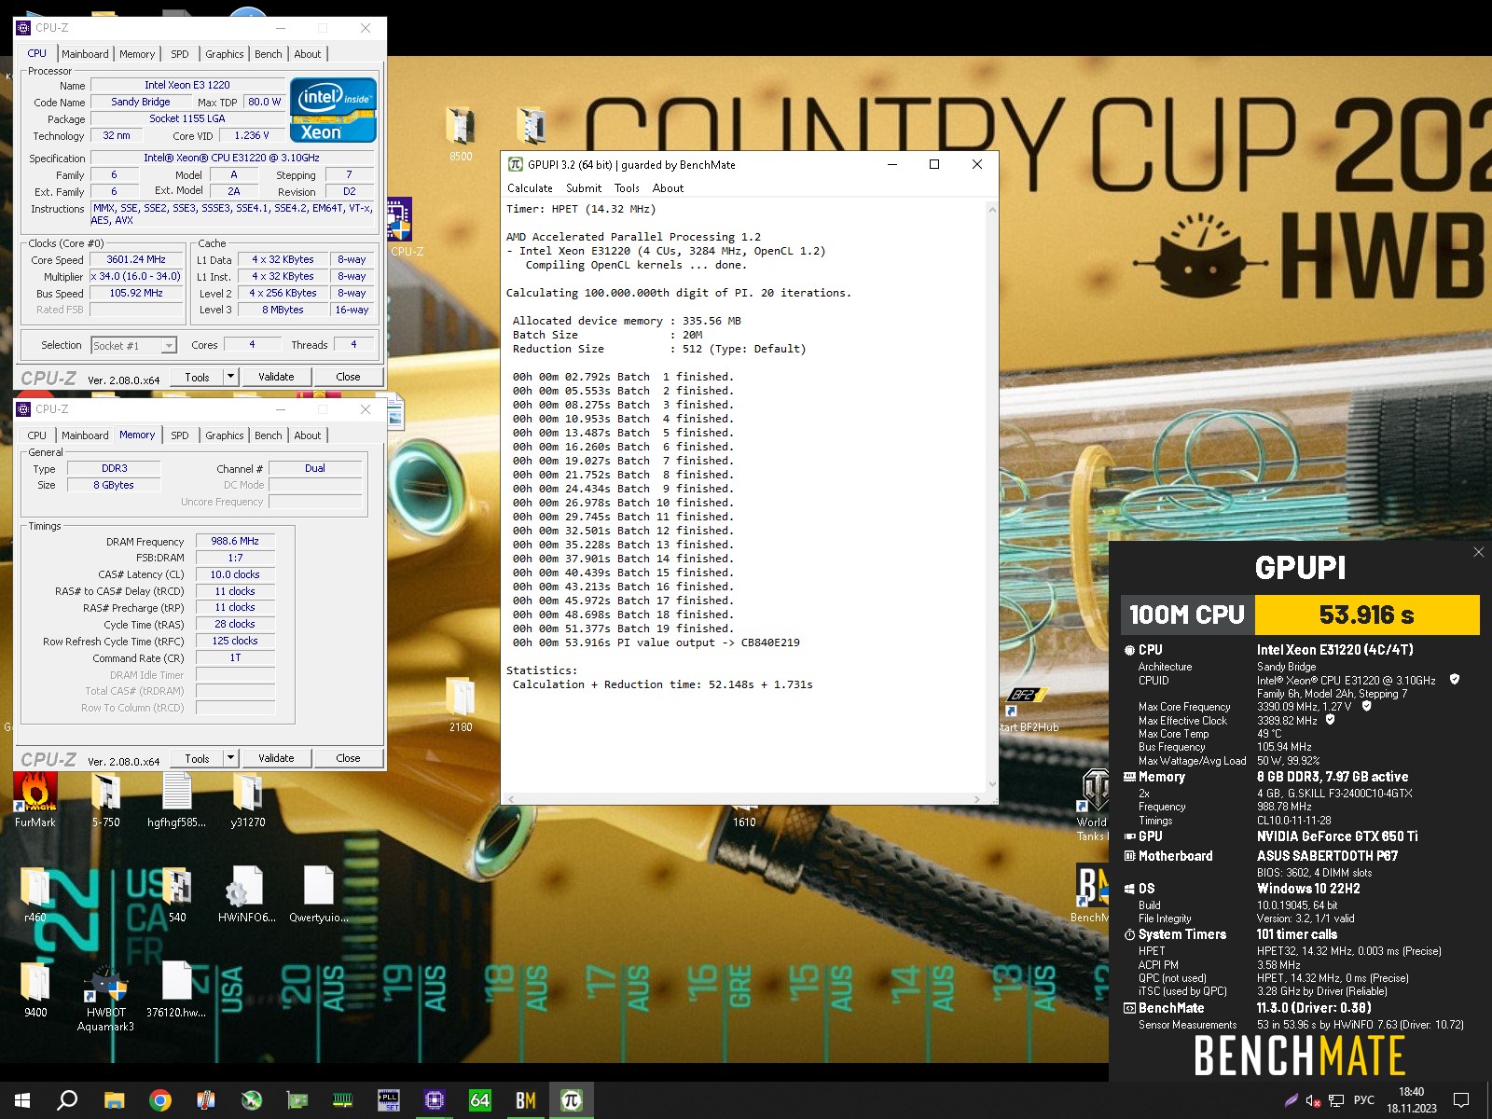Switch to Memory tab in top CPU-Z
This screenshot has width=1492, height=1119.
pyautogui.click(x=137, y=54)
